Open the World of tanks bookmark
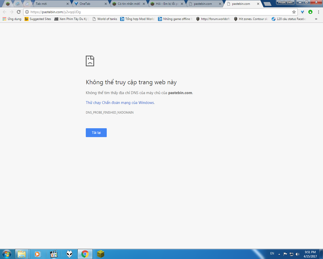This screenshot has width=323, height=259. click(105, 19)
